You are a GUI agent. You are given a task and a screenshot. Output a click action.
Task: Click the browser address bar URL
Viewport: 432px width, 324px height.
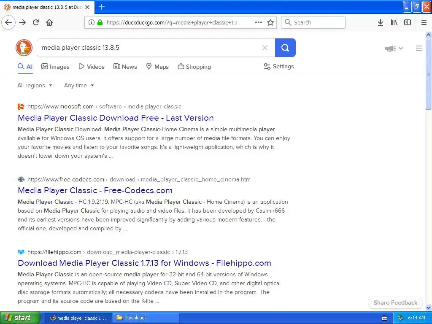(173, 23)
